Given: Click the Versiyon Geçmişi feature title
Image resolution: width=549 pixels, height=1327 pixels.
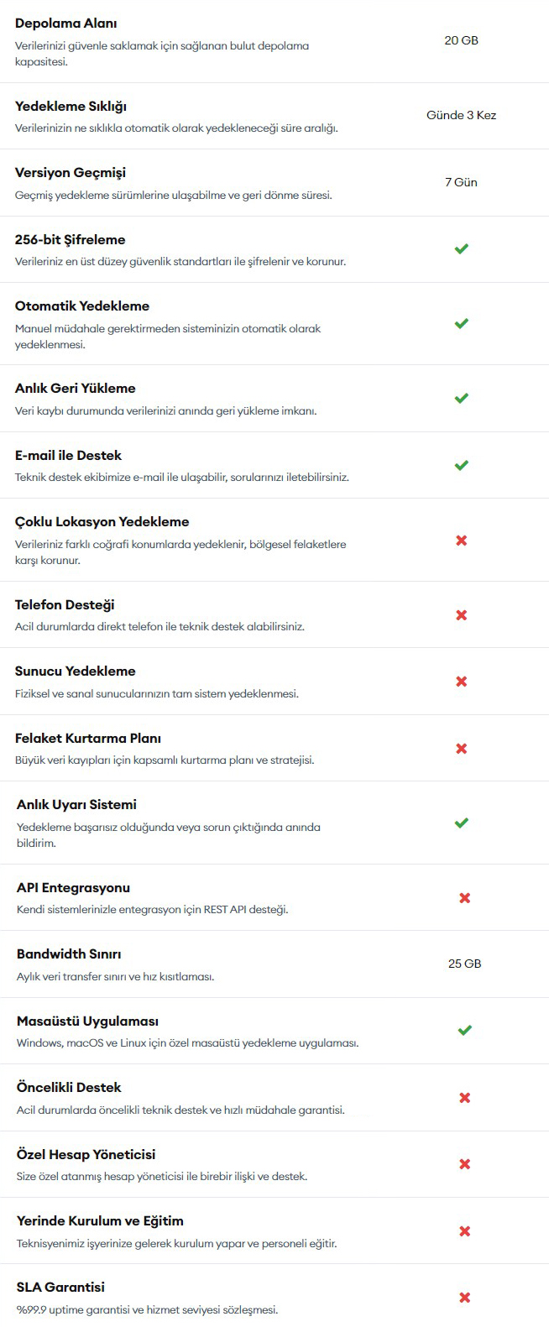Looking at the screenshot, I should tap(71, 173).
